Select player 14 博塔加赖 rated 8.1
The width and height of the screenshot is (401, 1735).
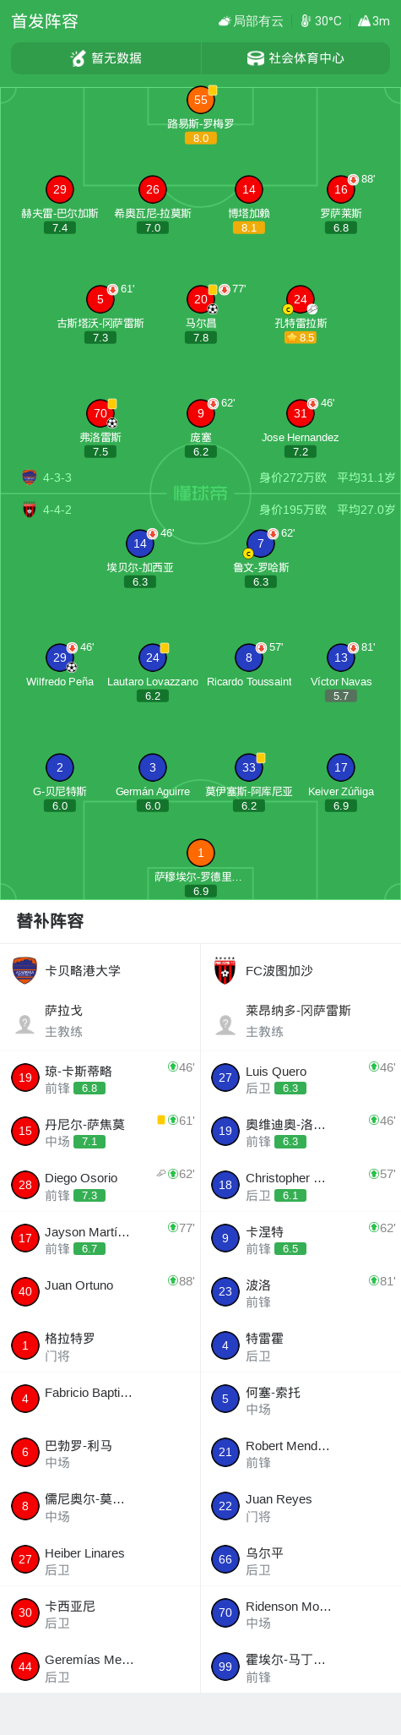[249, 190]
